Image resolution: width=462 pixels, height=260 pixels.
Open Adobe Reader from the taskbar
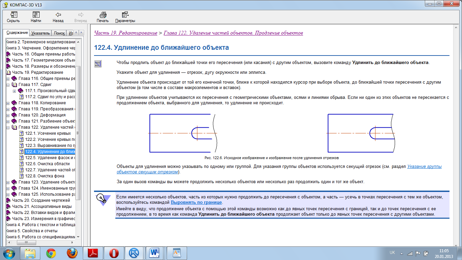coord(93,253)
